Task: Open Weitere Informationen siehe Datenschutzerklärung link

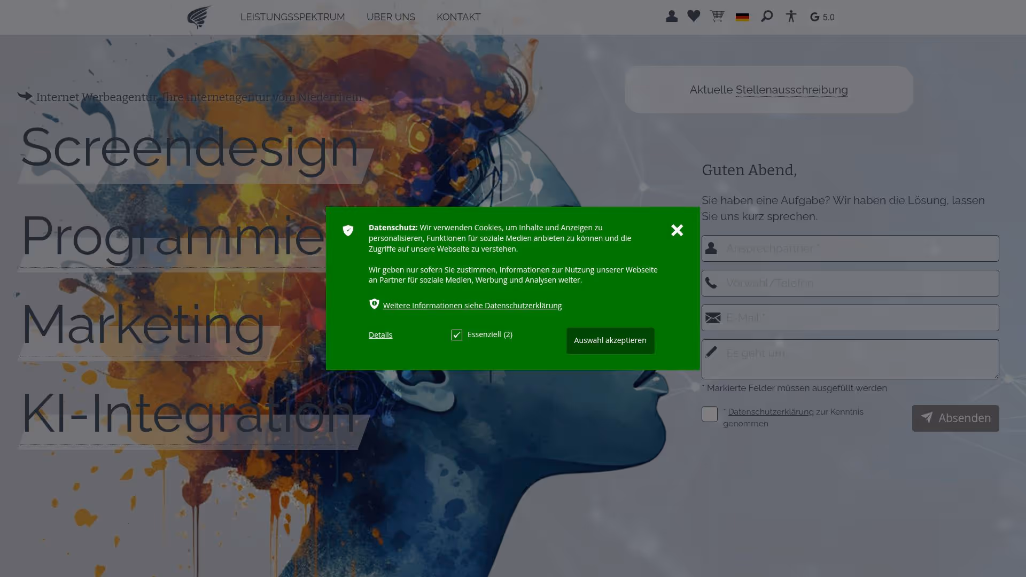Action: click(x=472, y=306)
